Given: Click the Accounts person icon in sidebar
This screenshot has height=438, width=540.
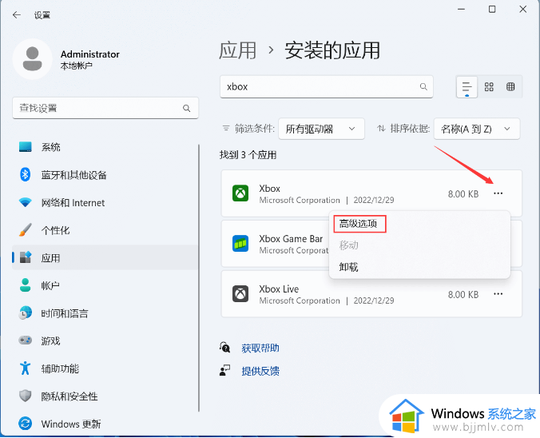Looking at the screenshot, I should (x=25, y=285).
